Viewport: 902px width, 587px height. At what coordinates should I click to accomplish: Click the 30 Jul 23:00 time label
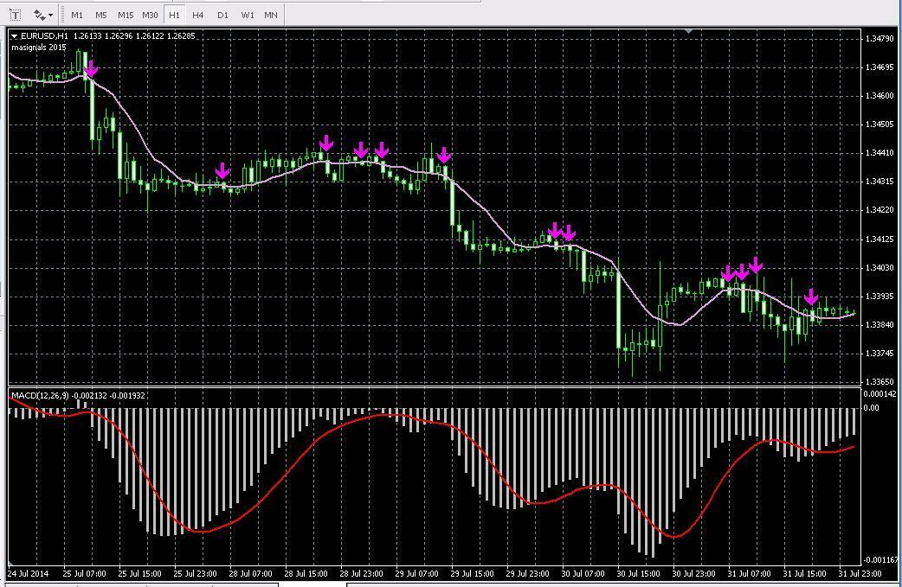(x=693, y=573)
